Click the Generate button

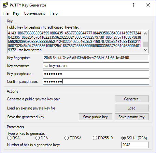pos(132,99)
